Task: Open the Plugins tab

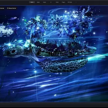Action: coord(64,2)
